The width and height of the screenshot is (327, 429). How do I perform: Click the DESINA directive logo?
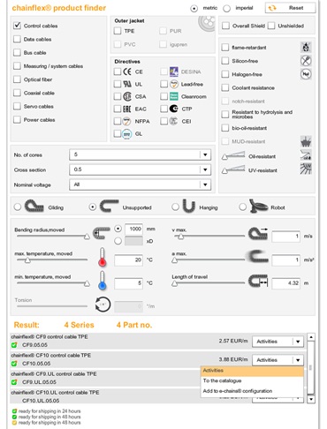[x=174, y=71]
